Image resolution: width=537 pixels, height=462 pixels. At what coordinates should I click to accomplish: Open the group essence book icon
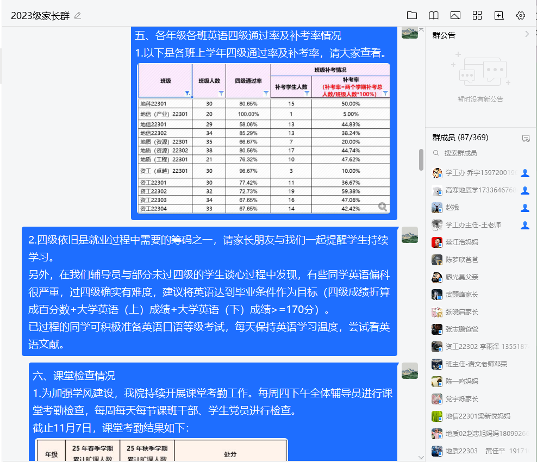coord(434,15)
